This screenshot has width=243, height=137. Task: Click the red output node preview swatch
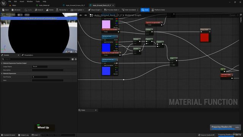tap(204, 37)
